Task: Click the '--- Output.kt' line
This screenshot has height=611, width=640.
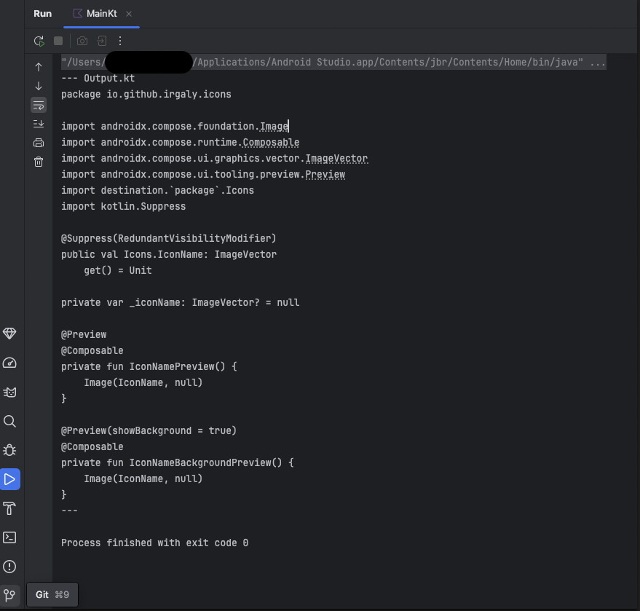Action: click(x=98, y=79)
